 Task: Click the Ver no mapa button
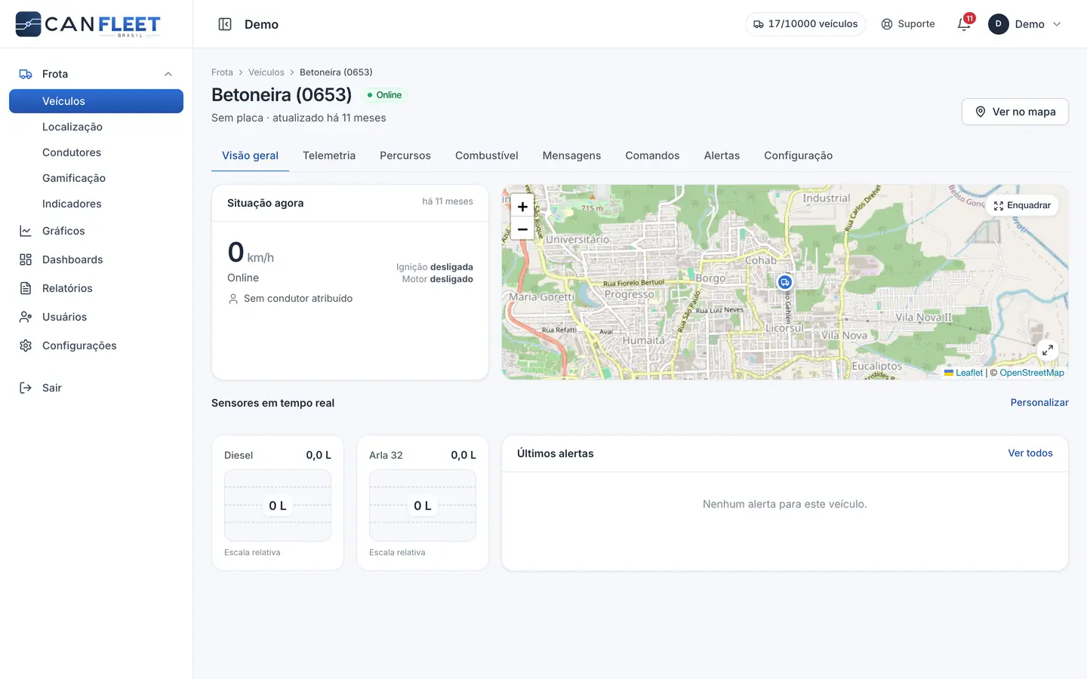1015,112
